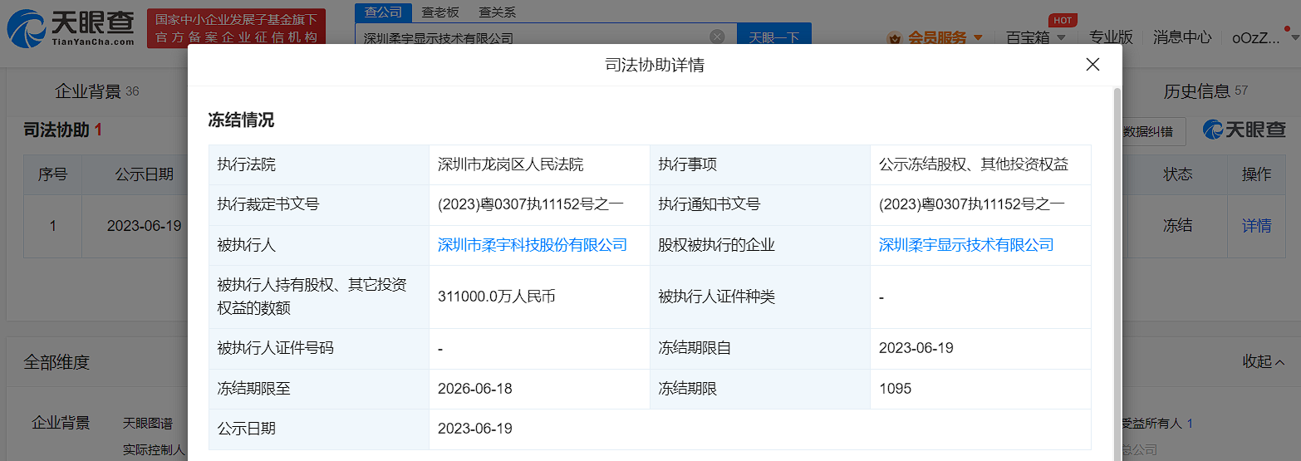Click the 深圳市柔宇科技股份有限公司 link

click(533, 245)
